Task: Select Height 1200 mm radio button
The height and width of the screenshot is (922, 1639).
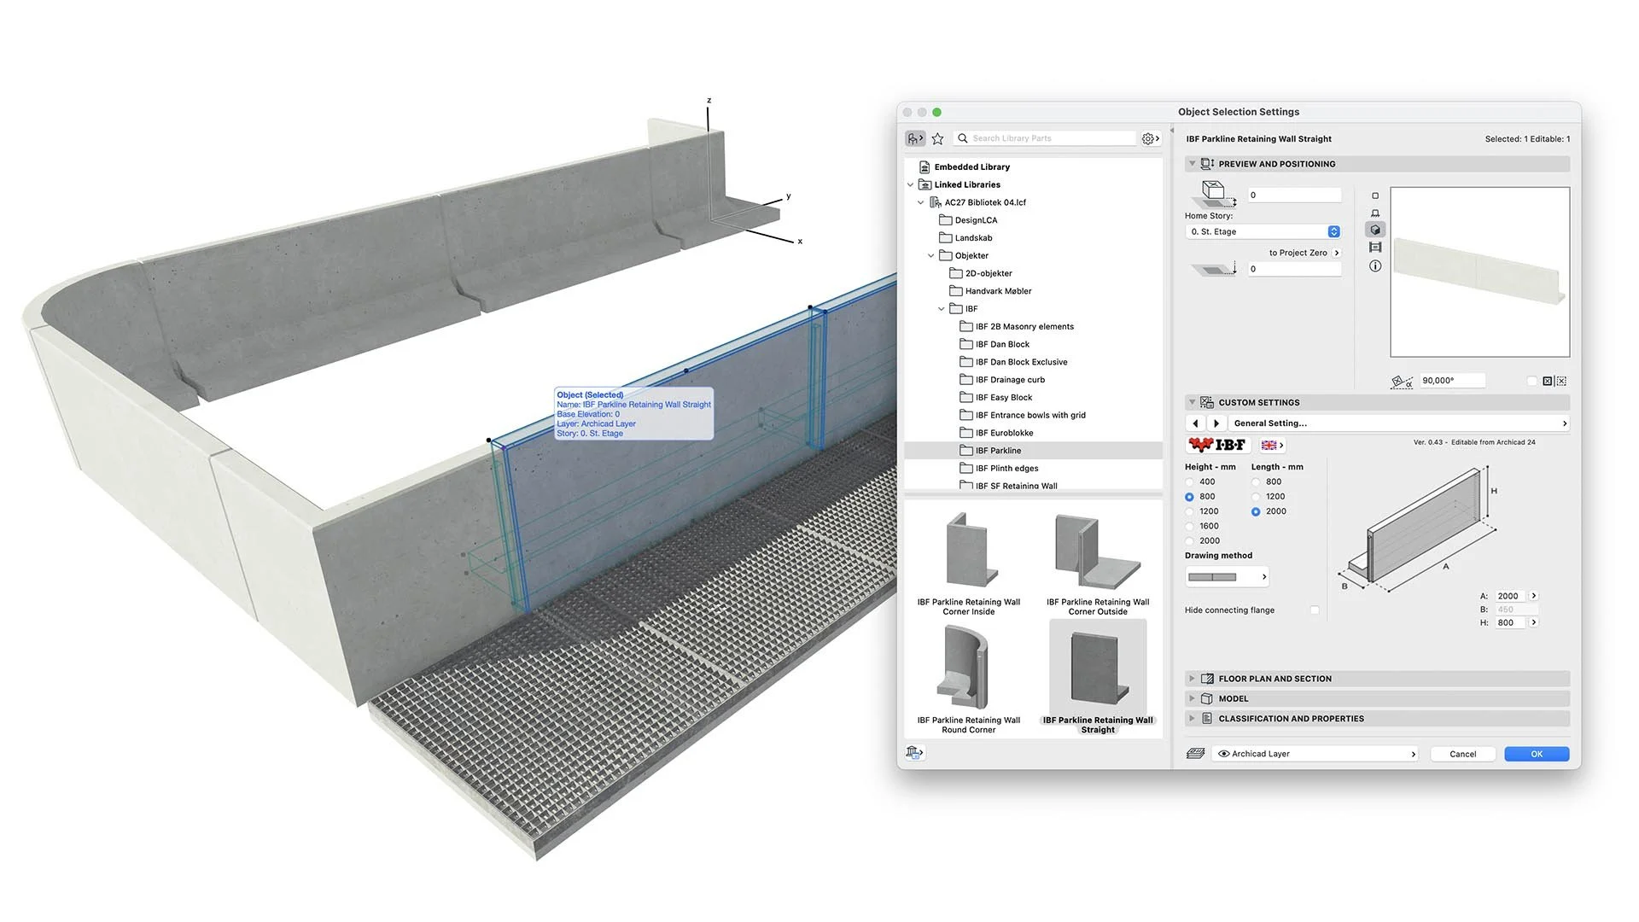Action: tap(1190, 511)
